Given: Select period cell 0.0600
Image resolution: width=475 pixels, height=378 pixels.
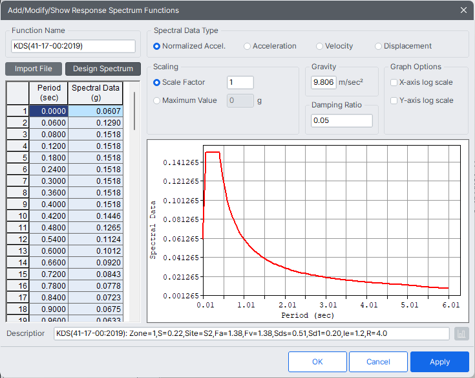Looking at the screenshot, I should (x=48, y=123).
